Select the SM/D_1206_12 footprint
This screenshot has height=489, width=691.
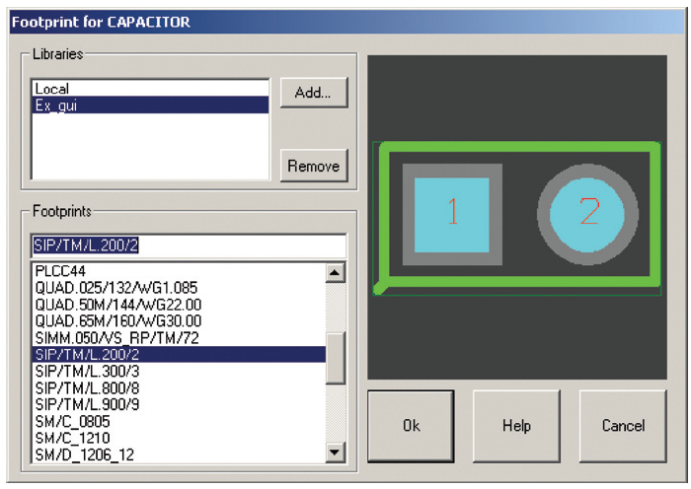(179, 454)
